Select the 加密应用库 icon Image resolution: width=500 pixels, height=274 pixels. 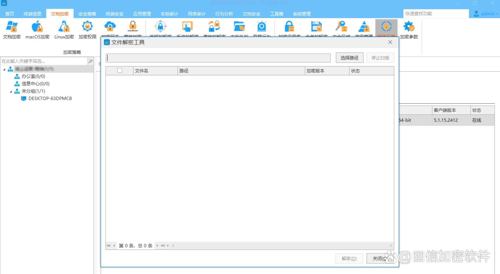(x=289, y=27)
